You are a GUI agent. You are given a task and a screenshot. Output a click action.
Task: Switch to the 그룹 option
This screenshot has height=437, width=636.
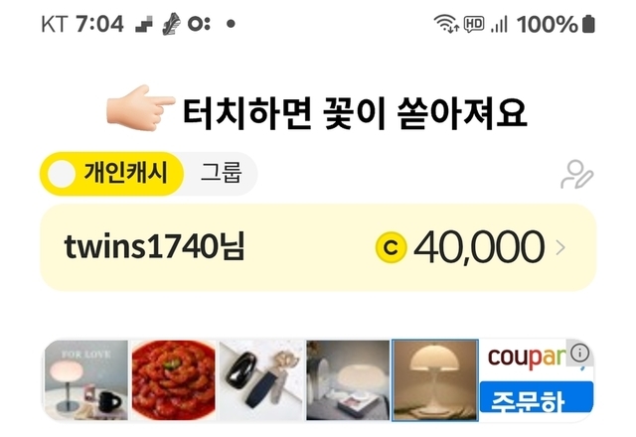tap(222, 173)
